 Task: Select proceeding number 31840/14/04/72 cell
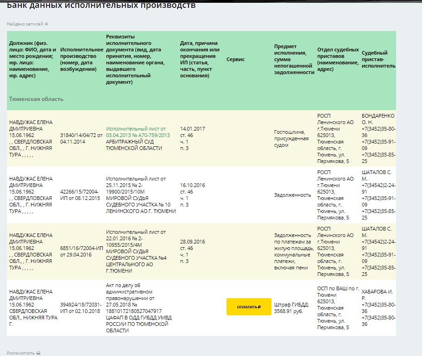pyautogui.click(x=81, y=138)
